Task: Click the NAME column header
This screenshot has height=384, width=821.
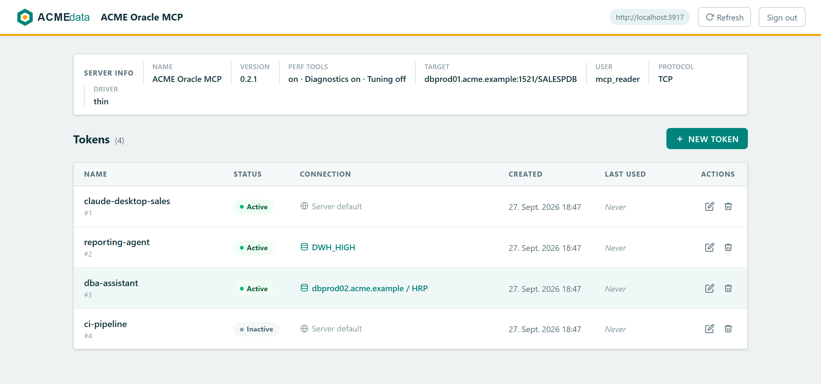Action: point(96,174)
